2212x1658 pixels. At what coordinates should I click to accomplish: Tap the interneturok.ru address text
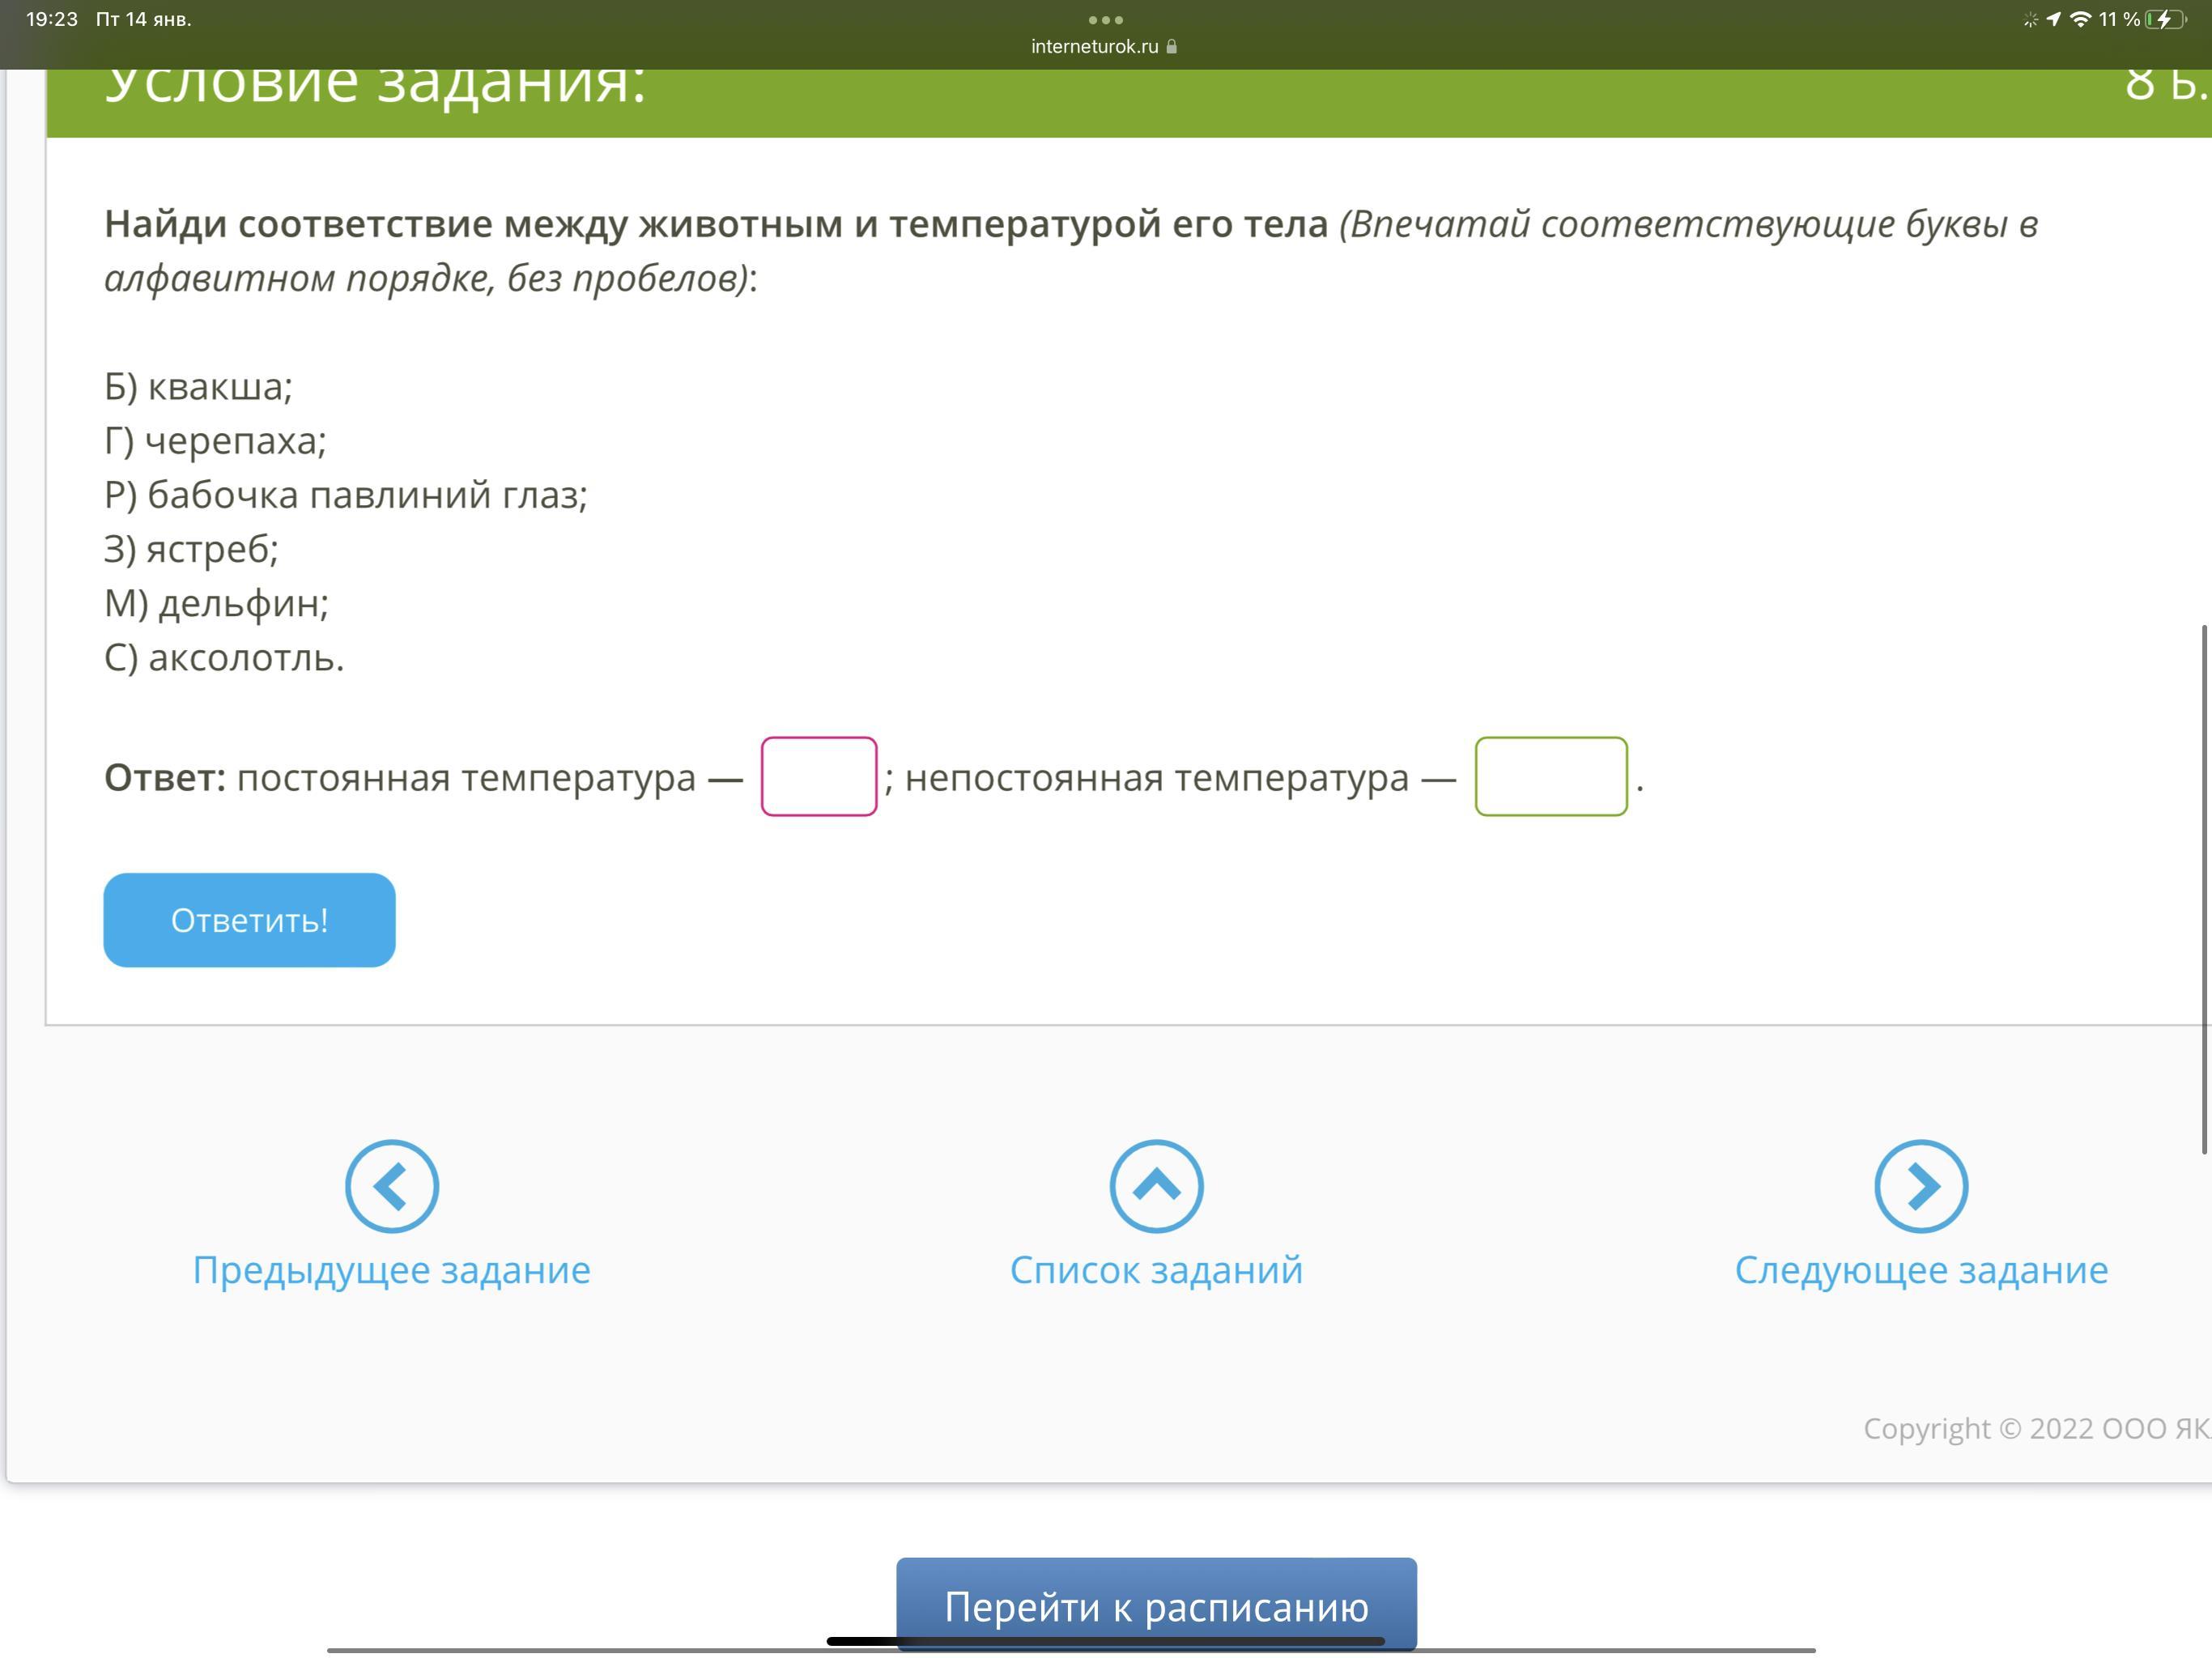(1094, 47)
